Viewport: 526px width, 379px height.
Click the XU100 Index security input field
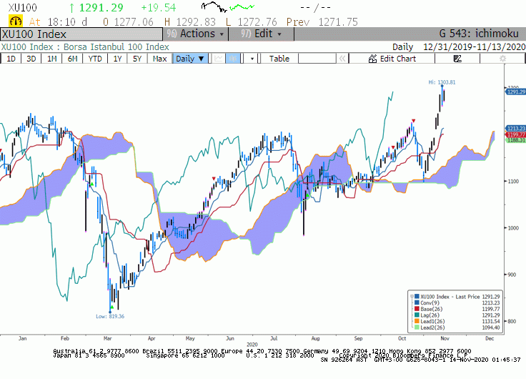click(x=81, y=34)
